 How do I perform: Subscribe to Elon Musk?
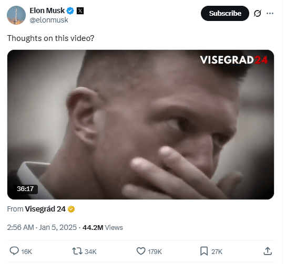click(x=225, y=14)
